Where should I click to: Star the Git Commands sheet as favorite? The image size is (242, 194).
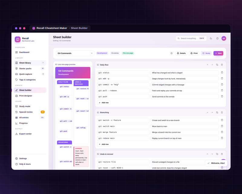[x=172, y=53]
